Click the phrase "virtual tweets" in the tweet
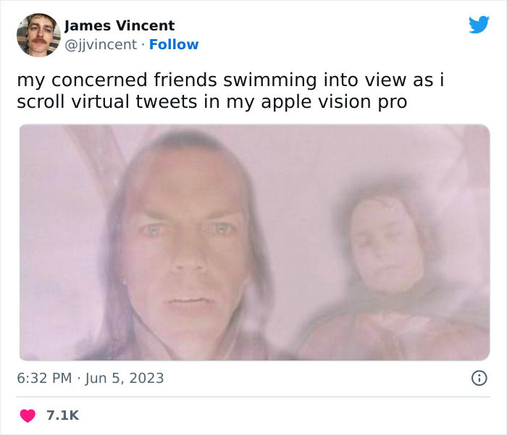 coord(134,101)
